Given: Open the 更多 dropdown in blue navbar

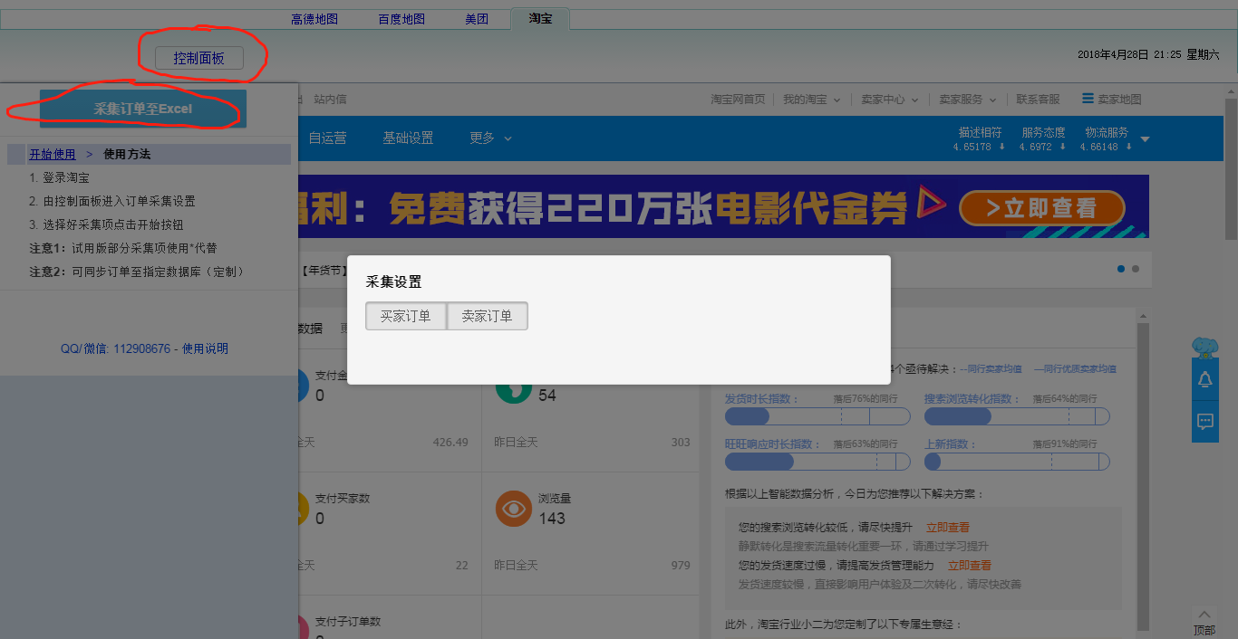Looking at the screenshot, I should [x=490, y=138].
